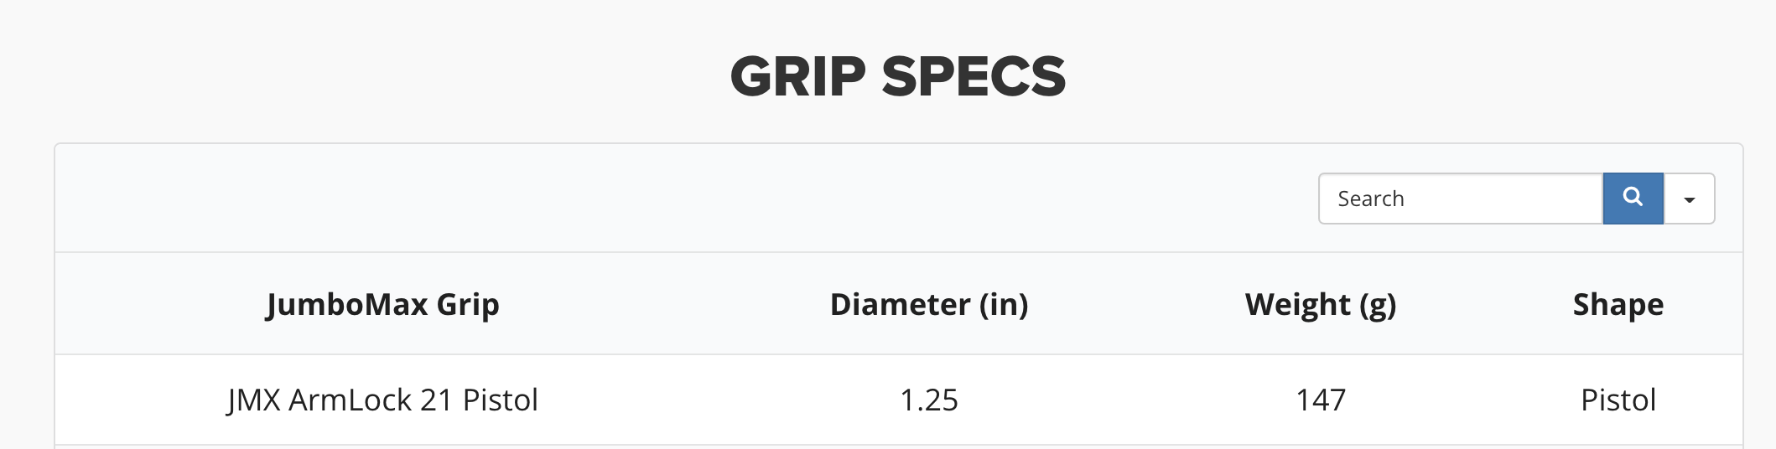The width and height of the screenshot is (1776, 449).
Task: Sort by JumboMax Grip column header
Action: click(x=382, y=304)
